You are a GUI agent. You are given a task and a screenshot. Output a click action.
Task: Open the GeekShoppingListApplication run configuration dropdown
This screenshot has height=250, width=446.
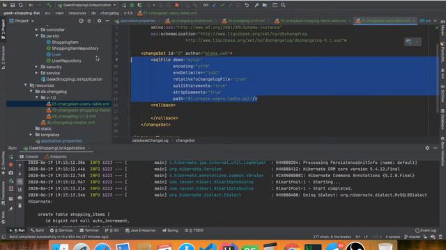point(86,5)
